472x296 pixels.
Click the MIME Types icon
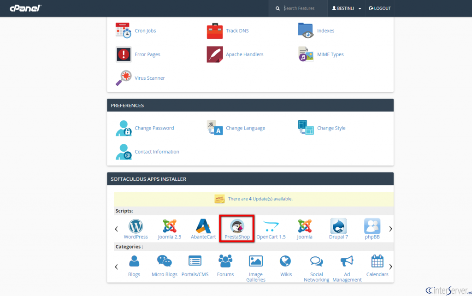click(x=306, y=54)
